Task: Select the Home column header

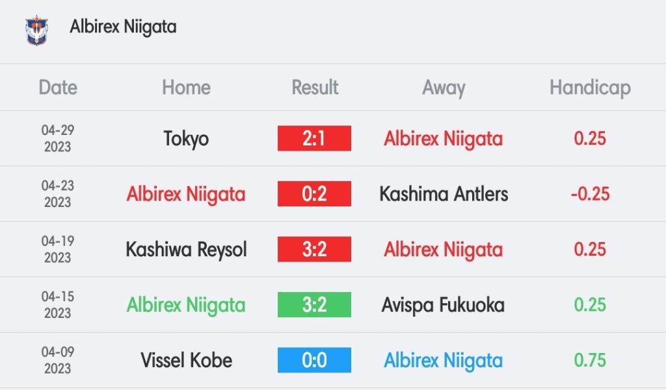Action: pos(186,88)
